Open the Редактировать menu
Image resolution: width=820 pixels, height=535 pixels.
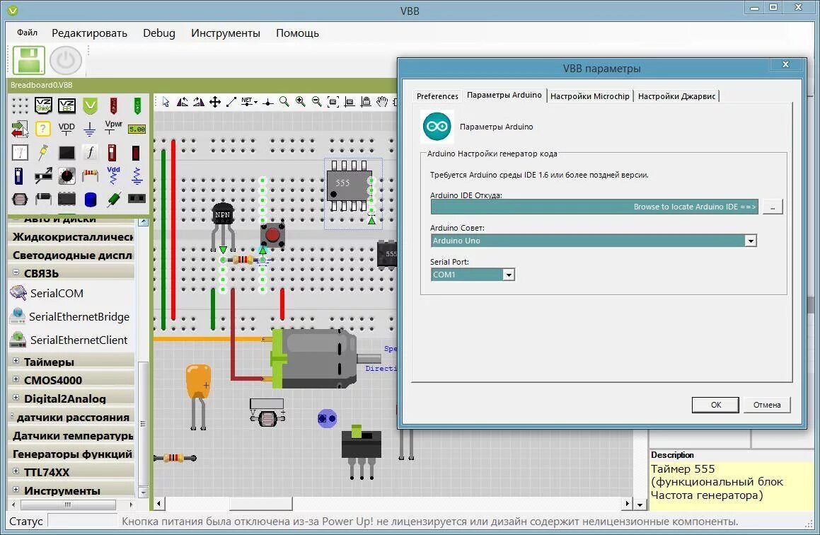pos(89,33)
